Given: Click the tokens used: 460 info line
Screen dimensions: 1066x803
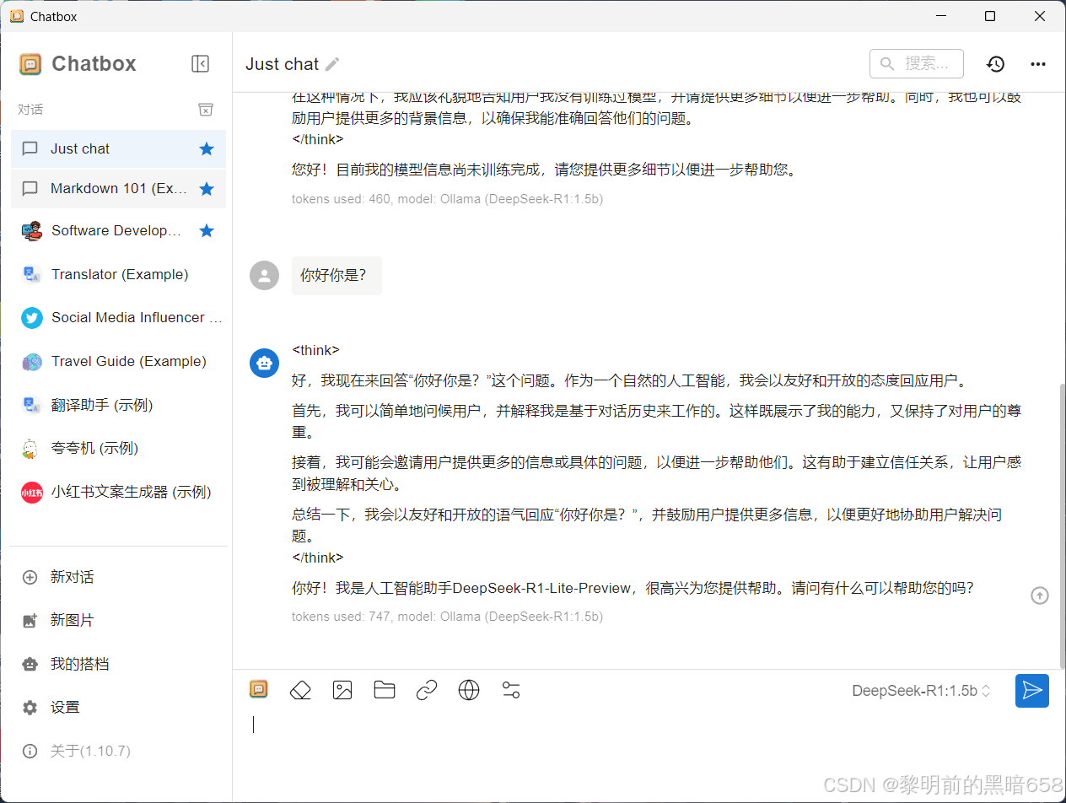Looking at the screenshot, I should [x=447, y=200].
